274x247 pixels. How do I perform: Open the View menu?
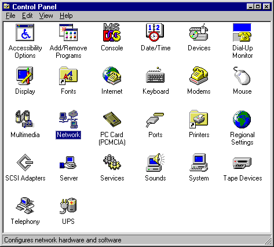coord(46,16)
